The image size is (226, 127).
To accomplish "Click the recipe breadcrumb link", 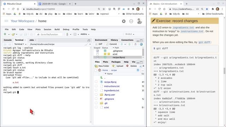I will pyautogui.click(x=114, y=70).
